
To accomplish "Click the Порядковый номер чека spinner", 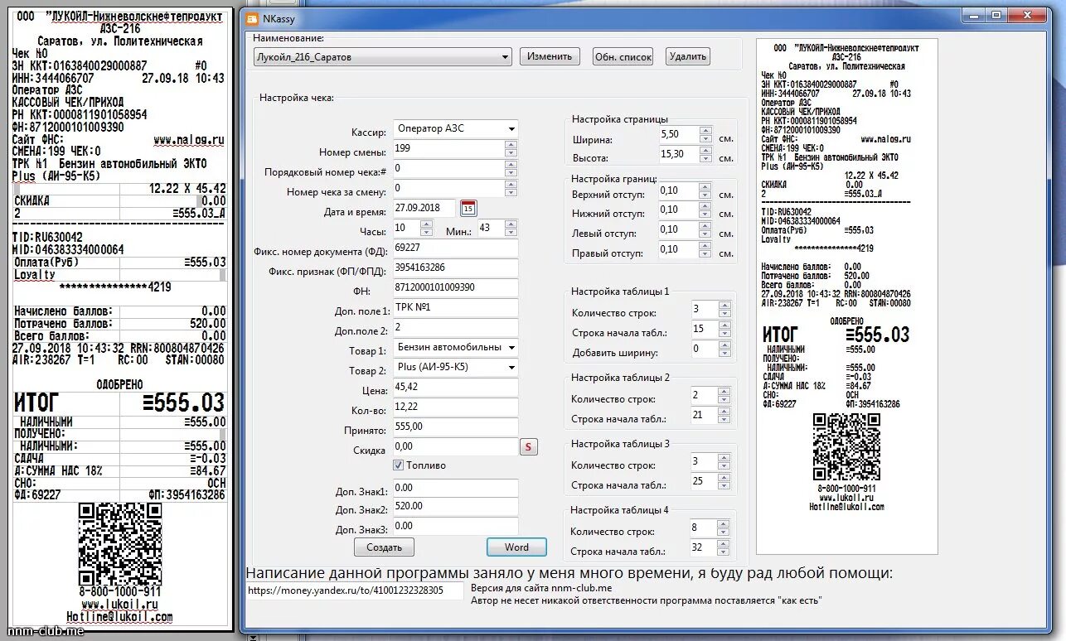I will (511, 169).
